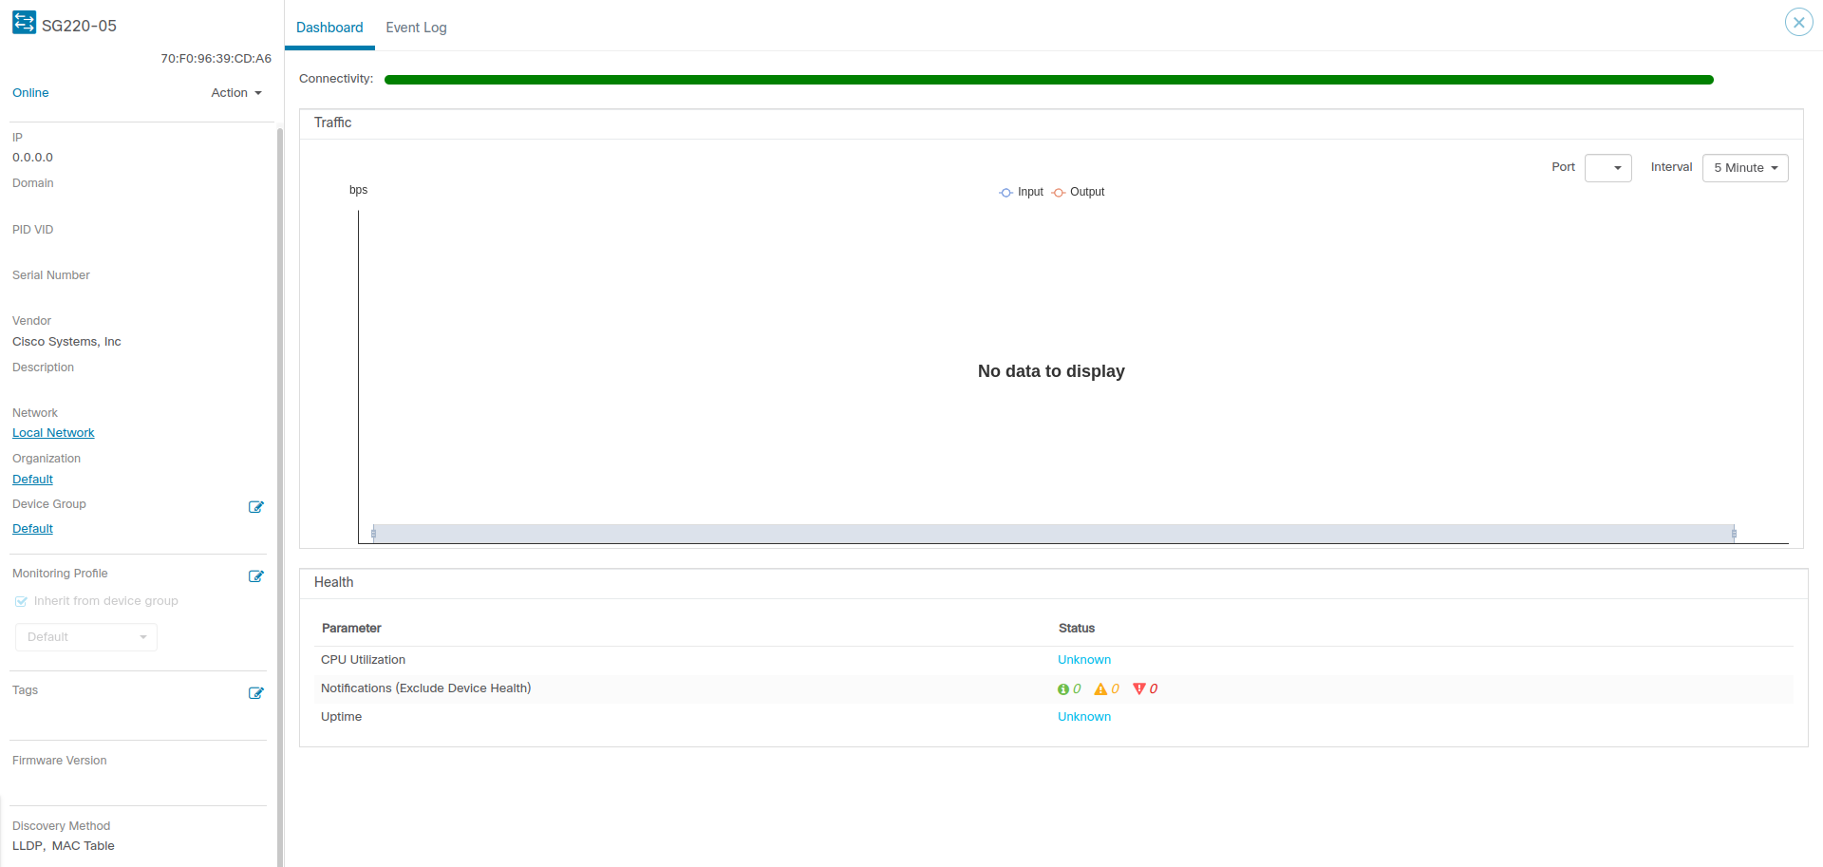Toggle the Input series in chart legend
This screenshot has width=1823, height=867.
[1022, 192]
